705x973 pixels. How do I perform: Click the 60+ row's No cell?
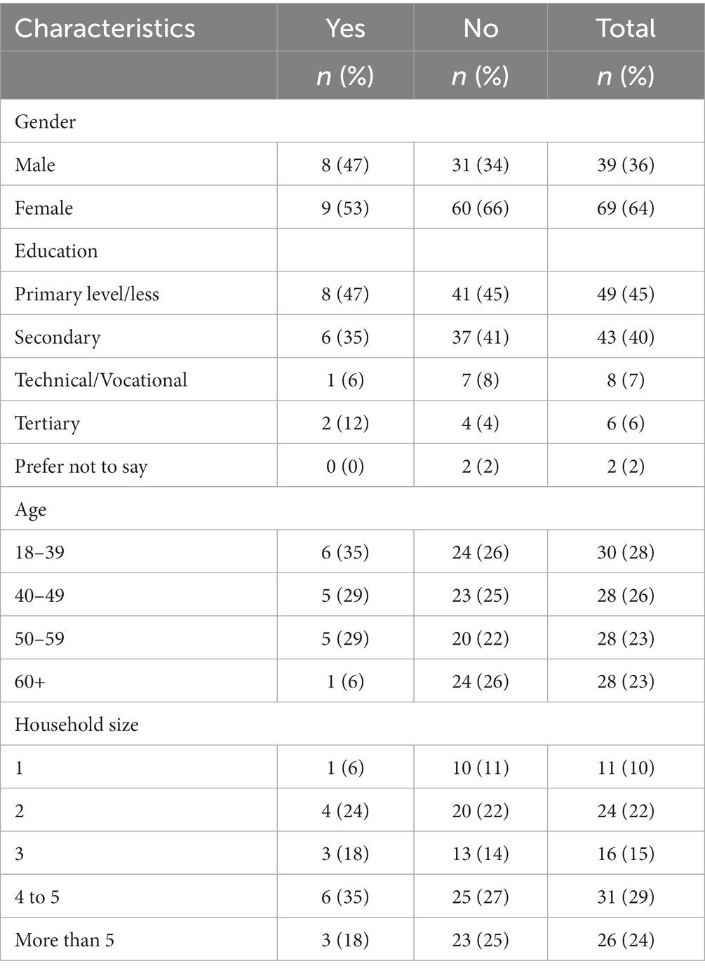click(x=481, y=681)
